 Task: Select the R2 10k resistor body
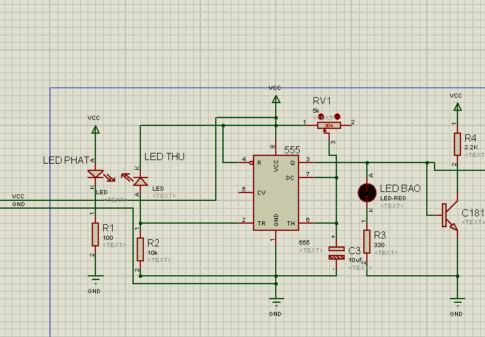(x=140, y=249)
